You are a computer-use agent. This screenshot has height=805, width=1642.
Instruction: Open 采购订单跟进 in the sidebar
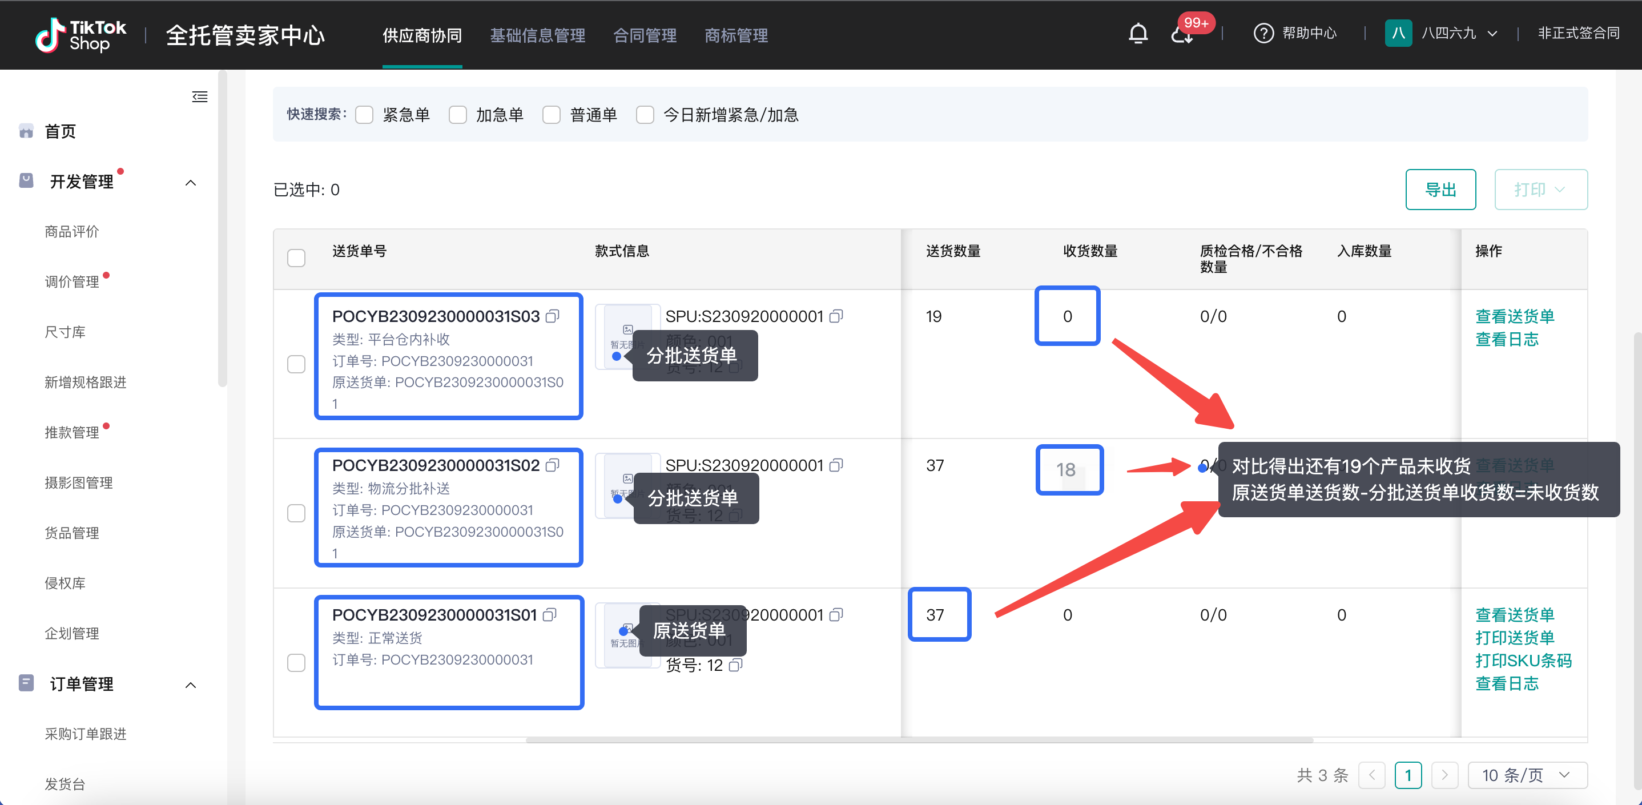click(x=86, y=734)
